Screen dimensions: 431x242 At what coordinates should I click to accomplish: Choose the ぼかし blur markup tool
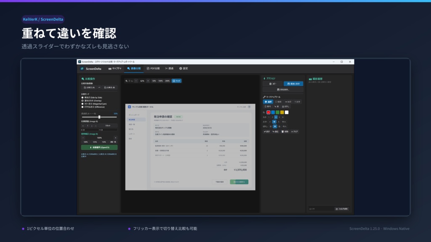coord(286,106)
